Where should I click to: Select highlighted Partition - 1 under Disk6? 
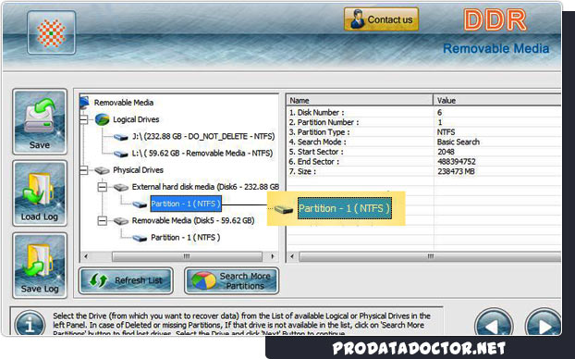click(x=186, y=204)
